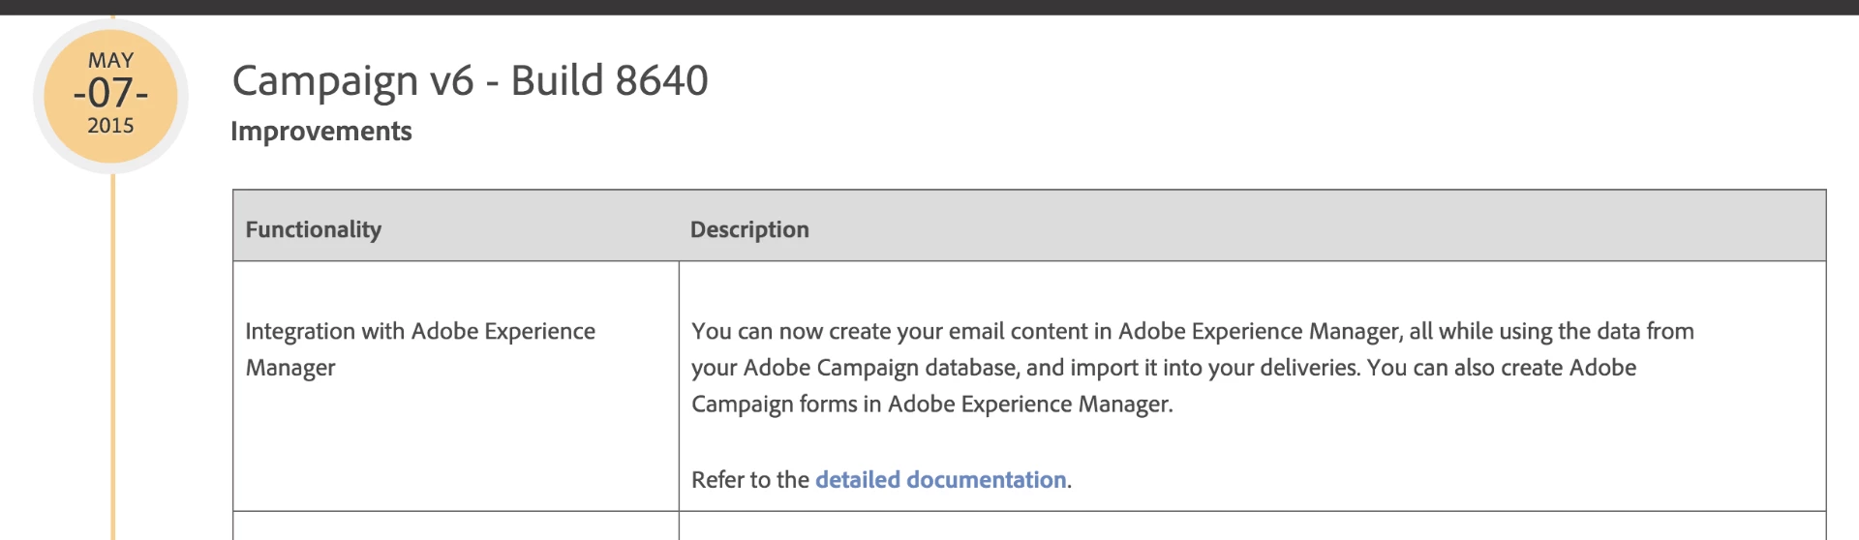Click the build number 8640 in the title

coord(660,80)
